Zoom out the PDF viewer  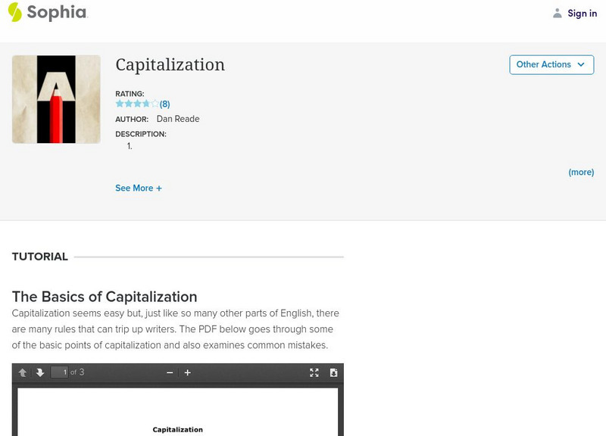(x=170, y=372)
